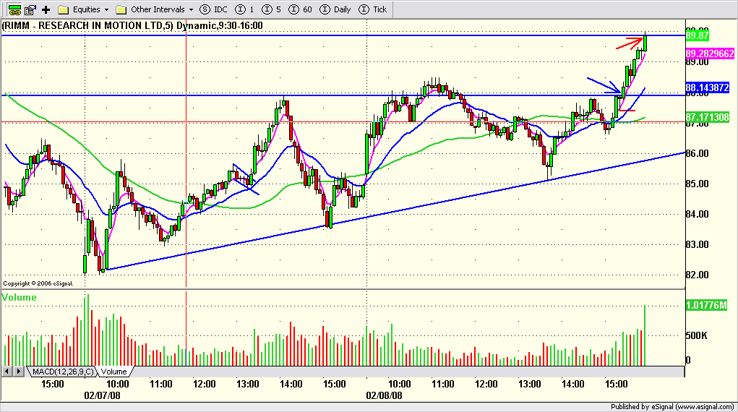Viewport: 738px width, 412px height.
Task: Click the Copyright 2006 eSignal text
Action: [x=38, y=283]
